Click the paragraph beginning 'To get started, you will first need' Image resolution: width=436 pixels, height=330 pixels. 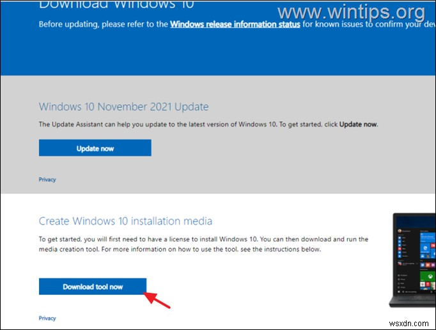point(203,244)
